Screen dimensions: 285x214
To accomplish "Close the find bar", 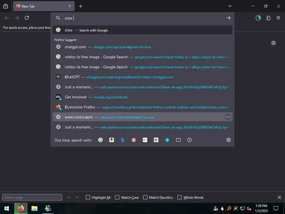I will (x=279, y=197).
